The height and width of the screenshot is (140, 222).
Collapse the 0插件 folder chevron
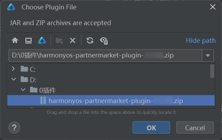click(x=23, y=90)
